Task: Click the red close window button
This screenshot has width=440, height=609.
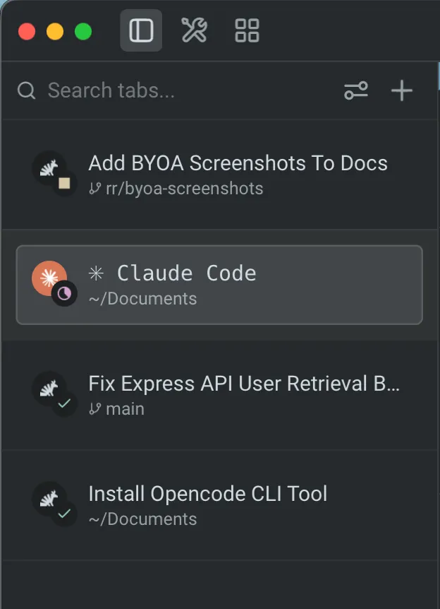Action: pyautogui.click(x=27, y=32)
